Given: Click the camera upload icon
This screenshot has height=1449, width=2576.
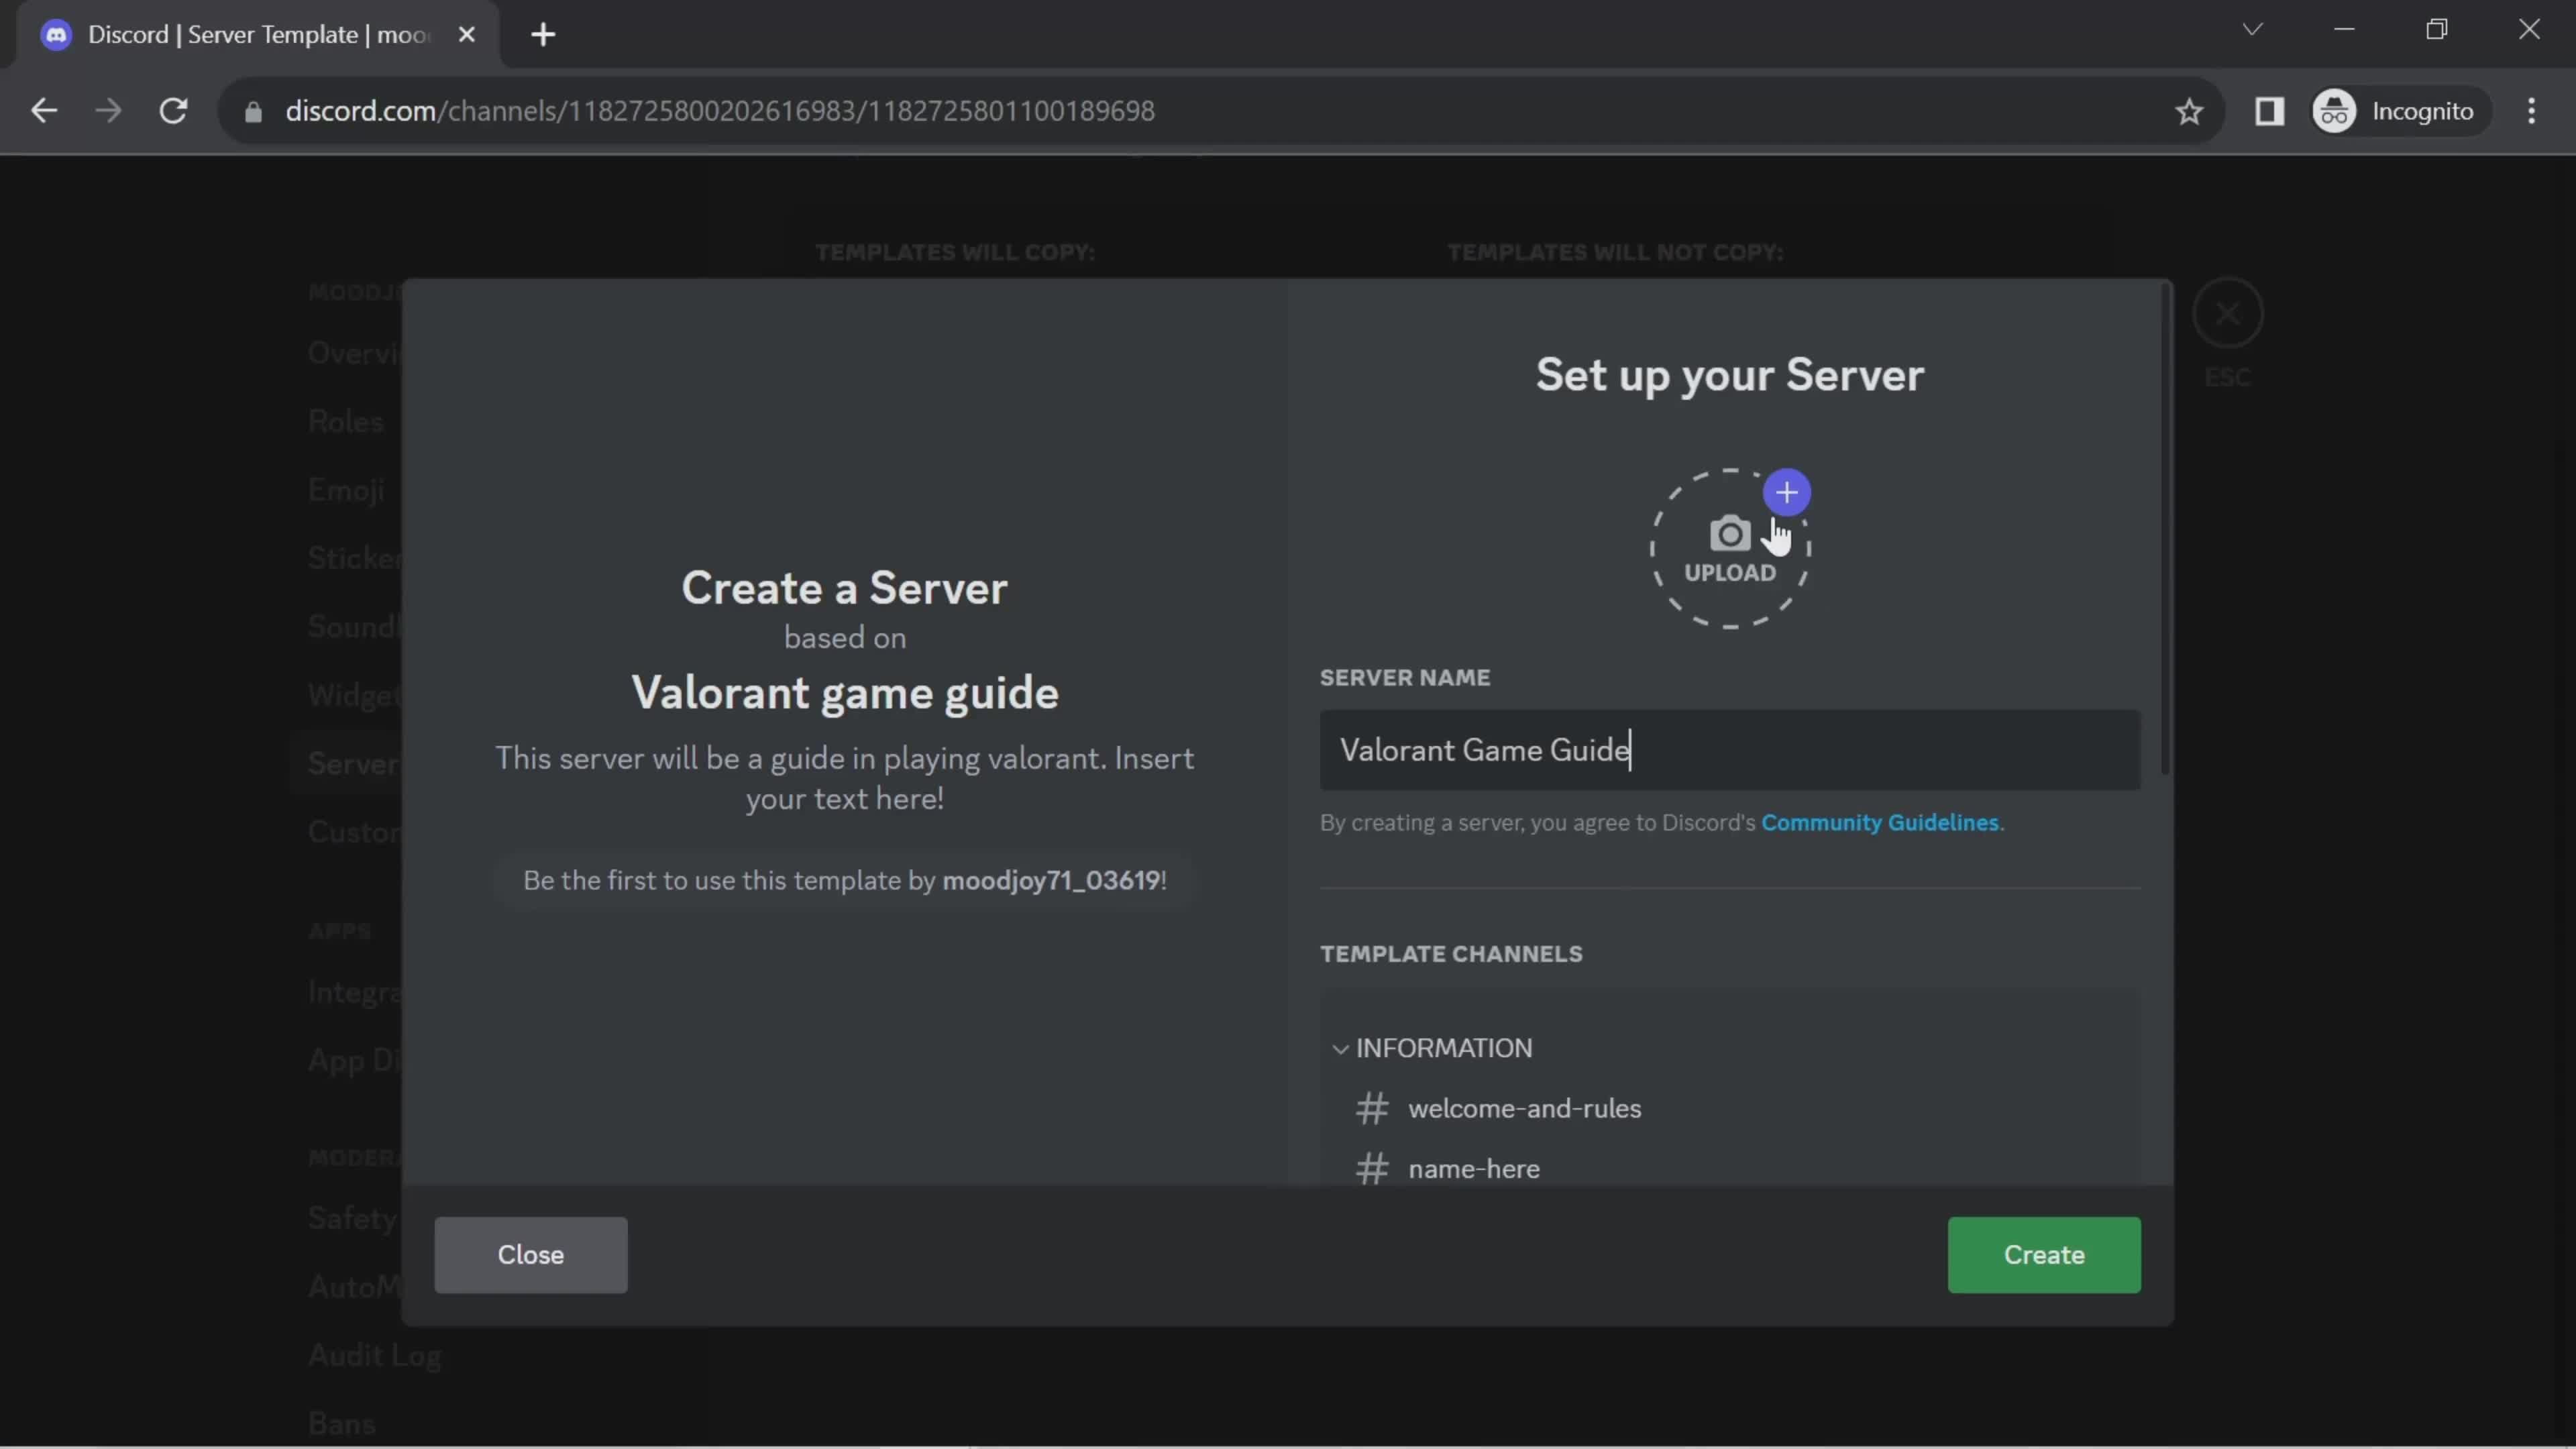Looking at the screenshot, I should 1730,534.
